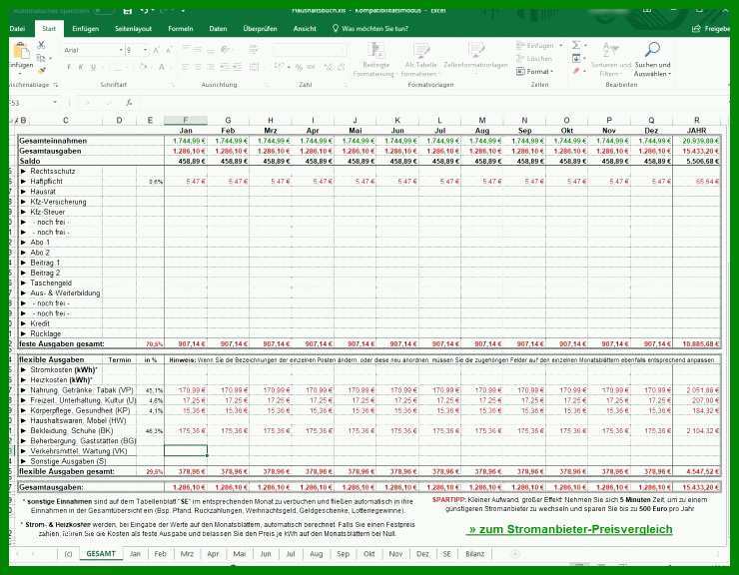Open the Jan sheet tab
The image size is (739, 575).
[x=135, y=554]
